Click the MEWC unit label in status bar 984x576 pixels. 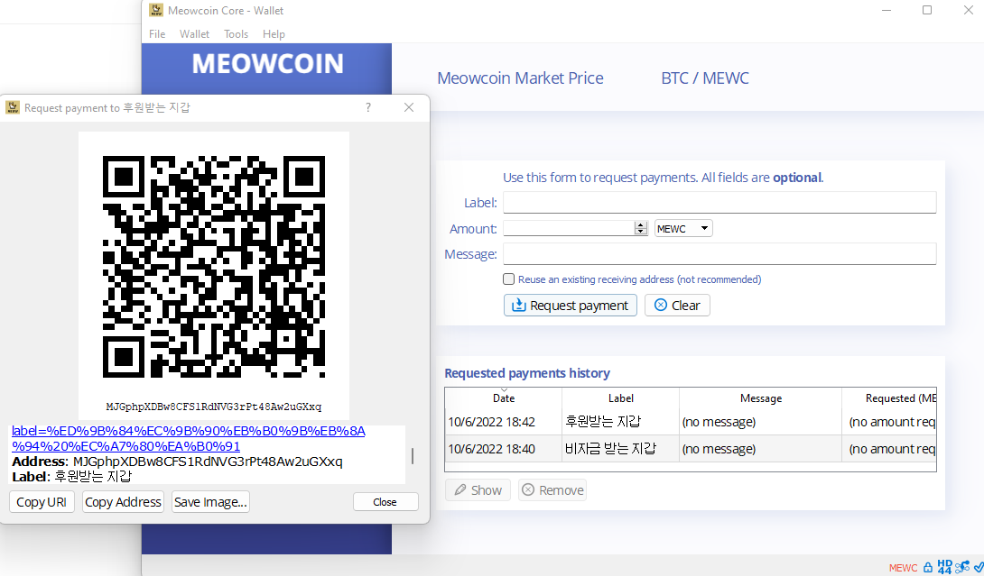point(903,568)
